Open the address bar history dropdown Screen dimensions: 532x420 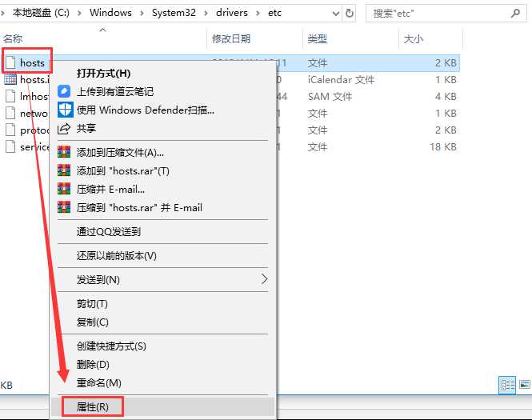pos(335,14)
